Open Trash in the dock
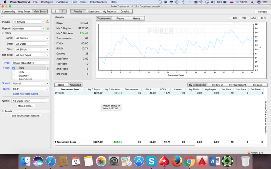 [x=245, y=161]
